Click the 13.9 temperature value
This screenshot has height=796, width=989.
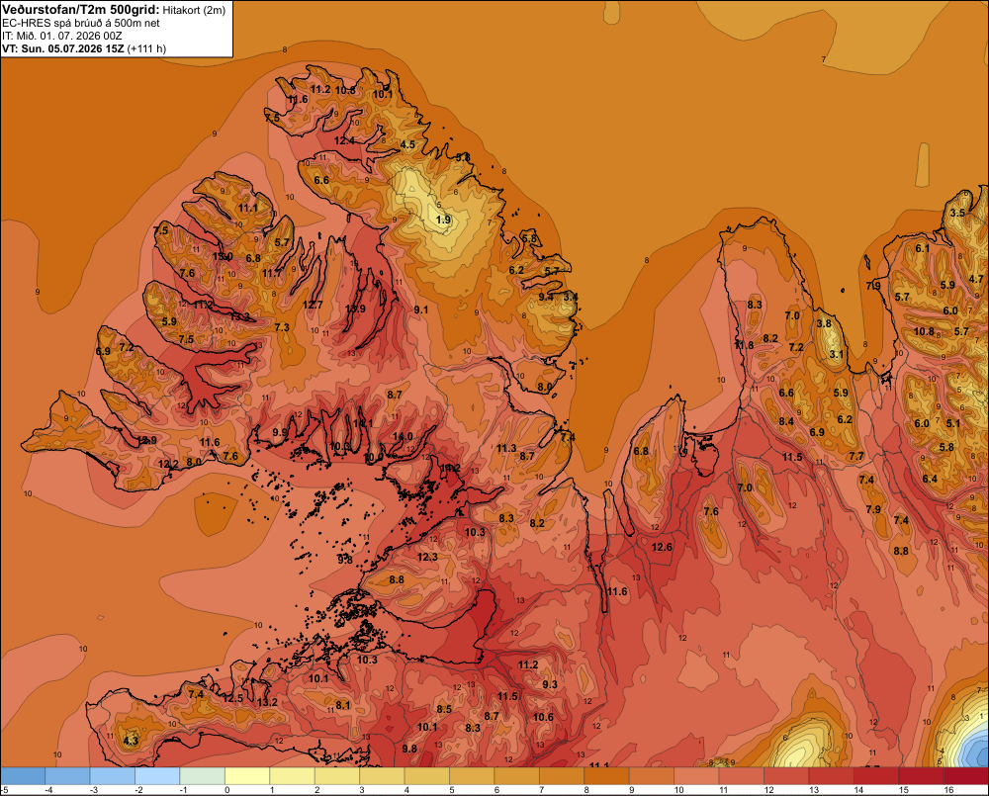[x=355, y=309]
